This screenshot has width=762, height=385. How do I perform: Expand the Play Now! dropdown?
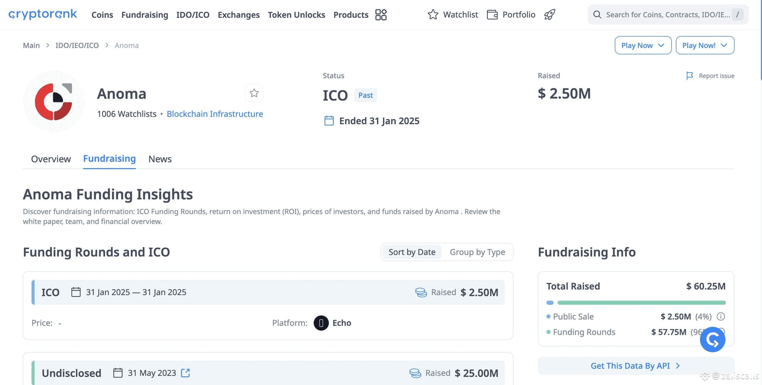(x=705, y=45)
